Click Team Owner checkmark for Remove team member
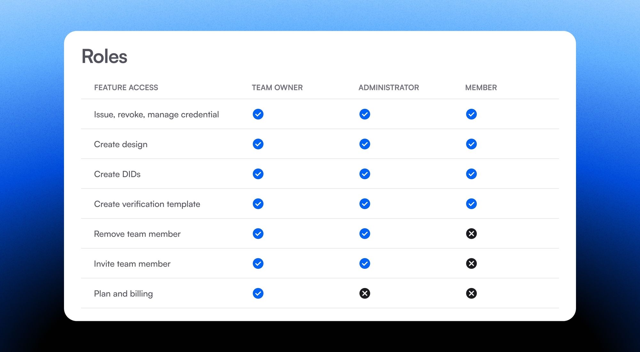This screenshot has width=640, height=352. click(x=258, y=234)
